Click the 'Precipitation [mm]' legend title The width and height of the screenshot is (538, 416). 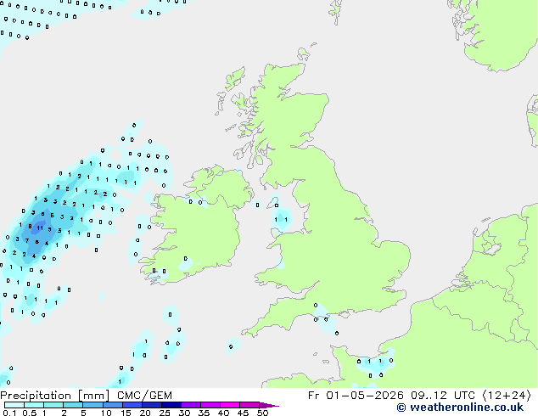pos(55,396)
